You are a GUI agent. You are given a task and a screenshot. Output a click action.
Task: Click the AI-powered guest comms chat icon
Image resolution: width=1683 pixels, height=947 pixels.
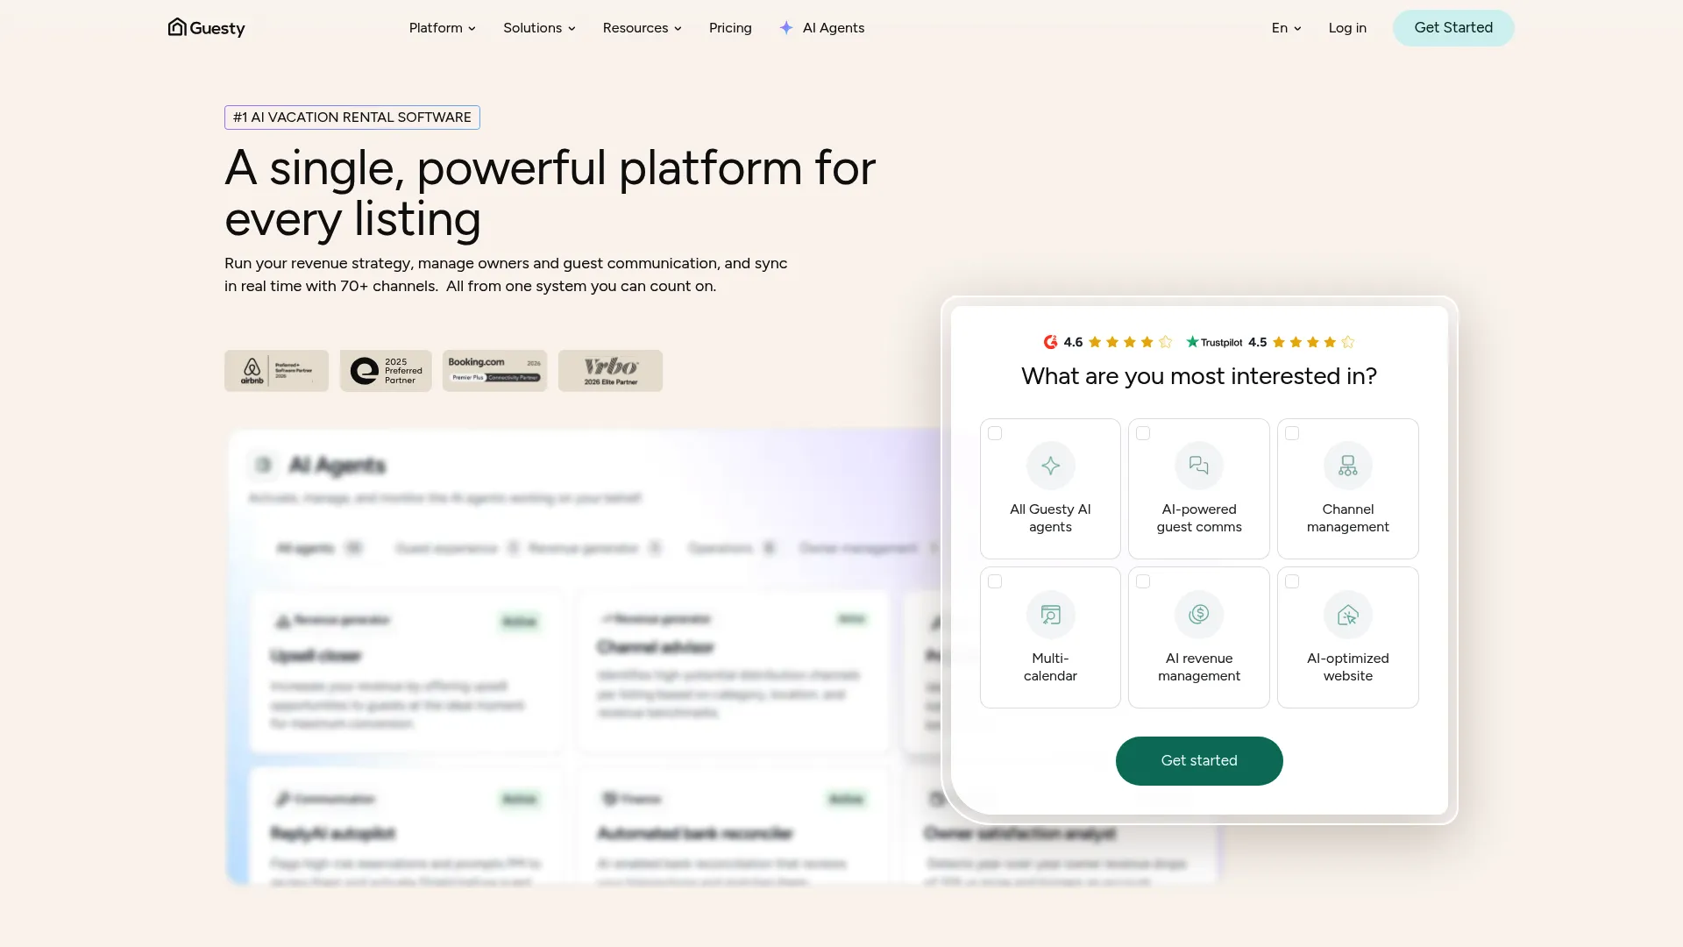[1199, 466]
